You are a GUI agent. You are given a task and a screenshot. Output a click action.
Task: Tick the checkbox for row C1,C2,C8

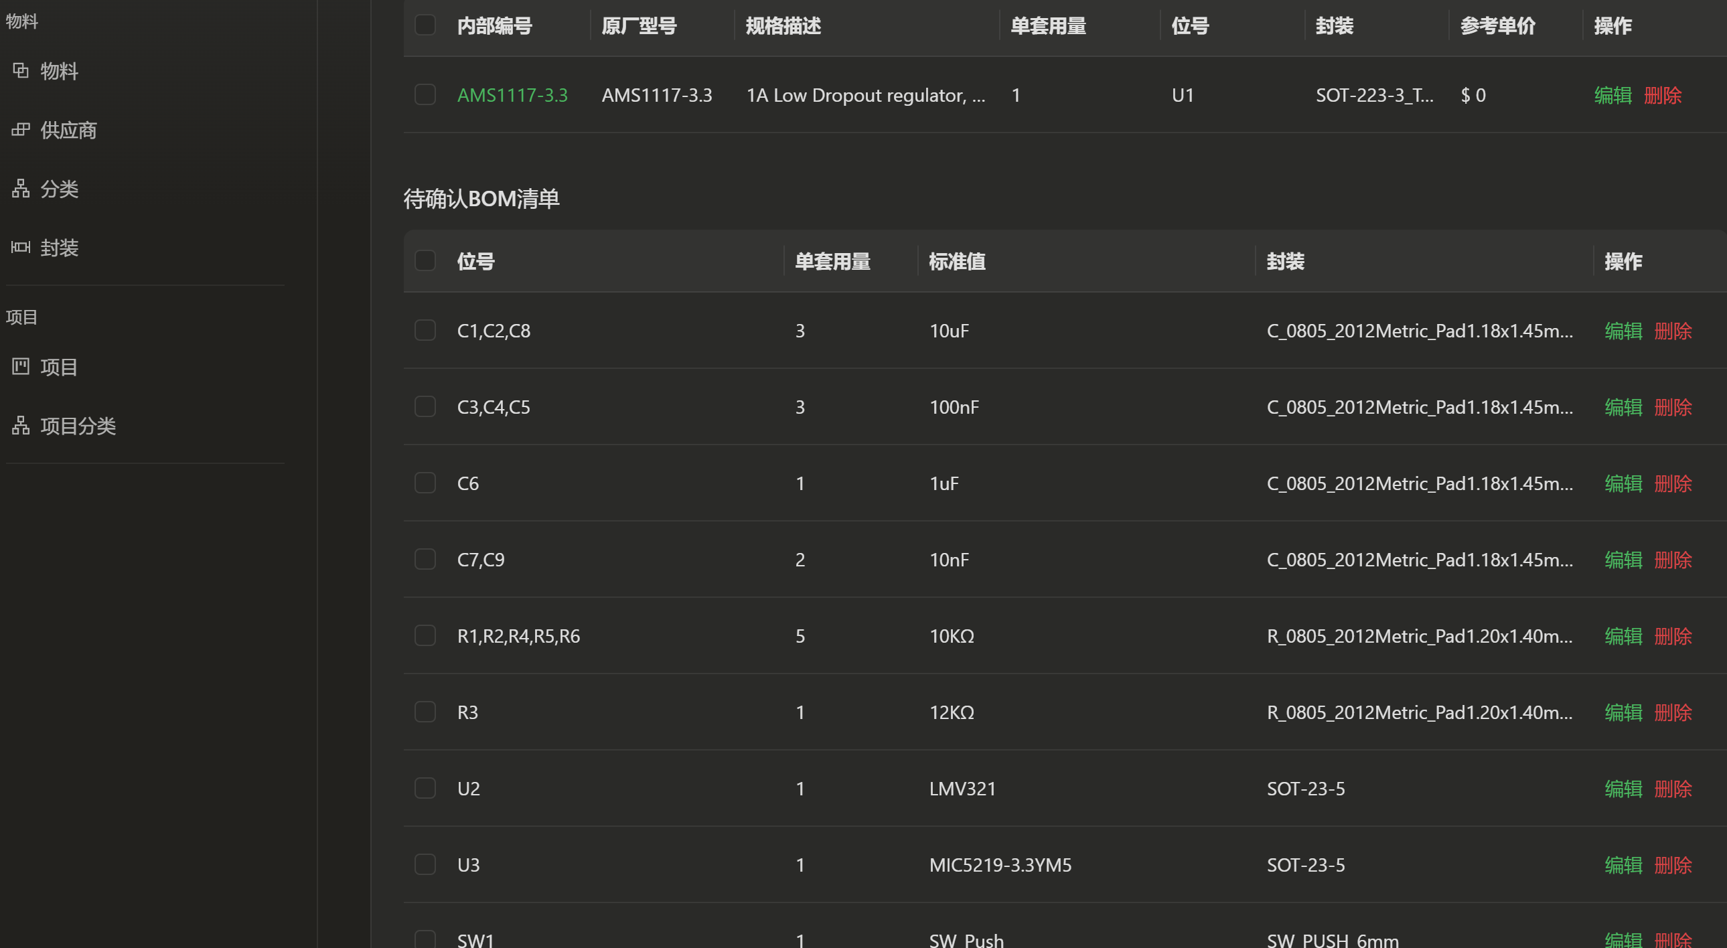[425, 330]
